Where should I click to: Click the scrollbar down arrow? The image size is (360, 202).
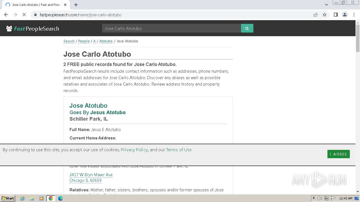[357, 192]
